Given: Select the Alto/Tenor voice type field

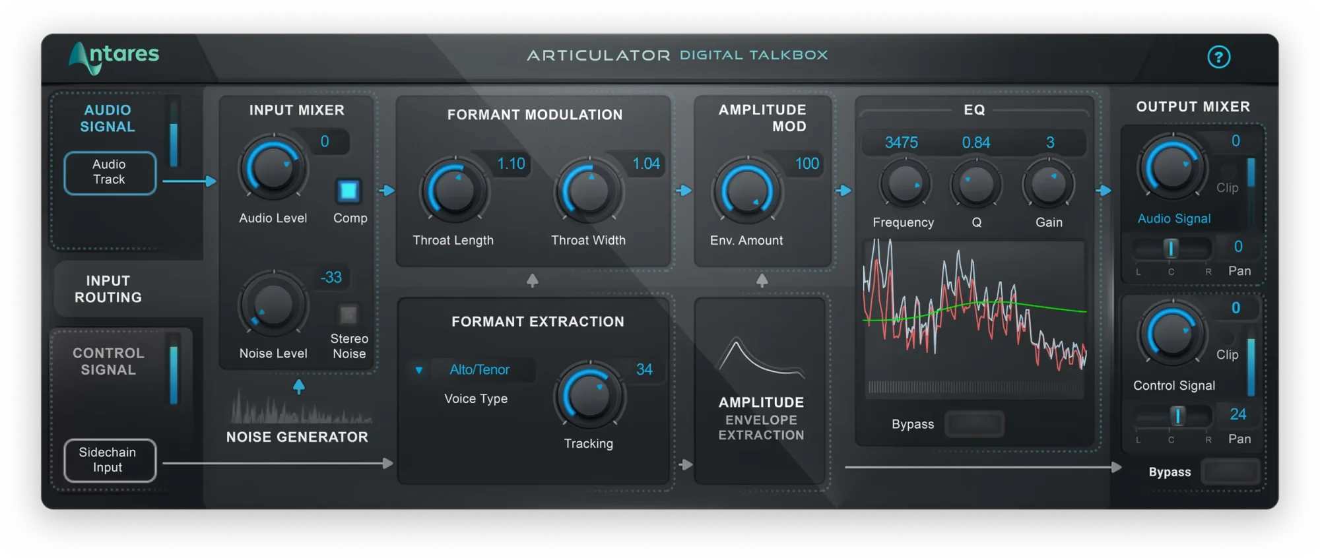Looking at the screenshot, I should [x=480, y=369].
